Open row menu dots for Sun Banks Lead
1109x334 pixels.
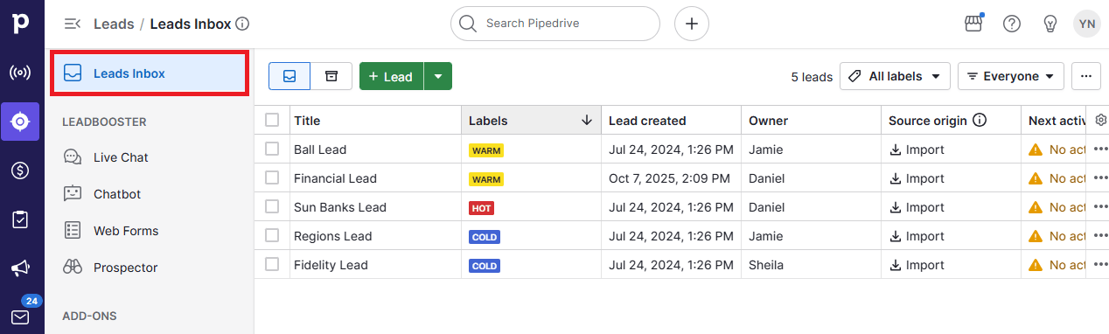click(x=1101, y=207)
